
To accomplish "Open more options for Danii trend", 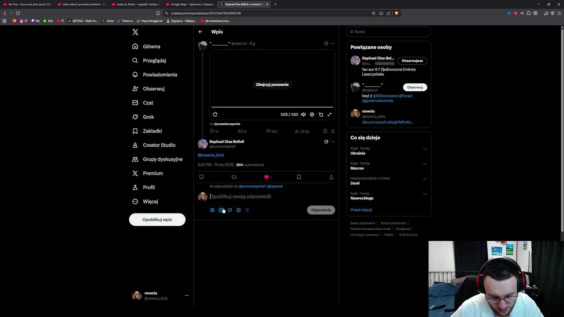I will click(425, 179).
